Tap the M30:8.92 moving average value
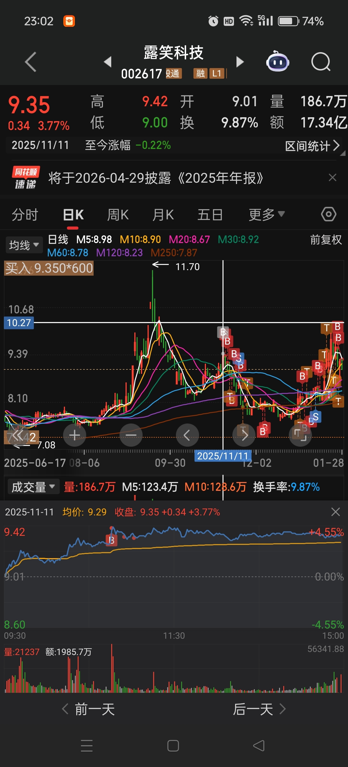 click(x=238, y=239)
